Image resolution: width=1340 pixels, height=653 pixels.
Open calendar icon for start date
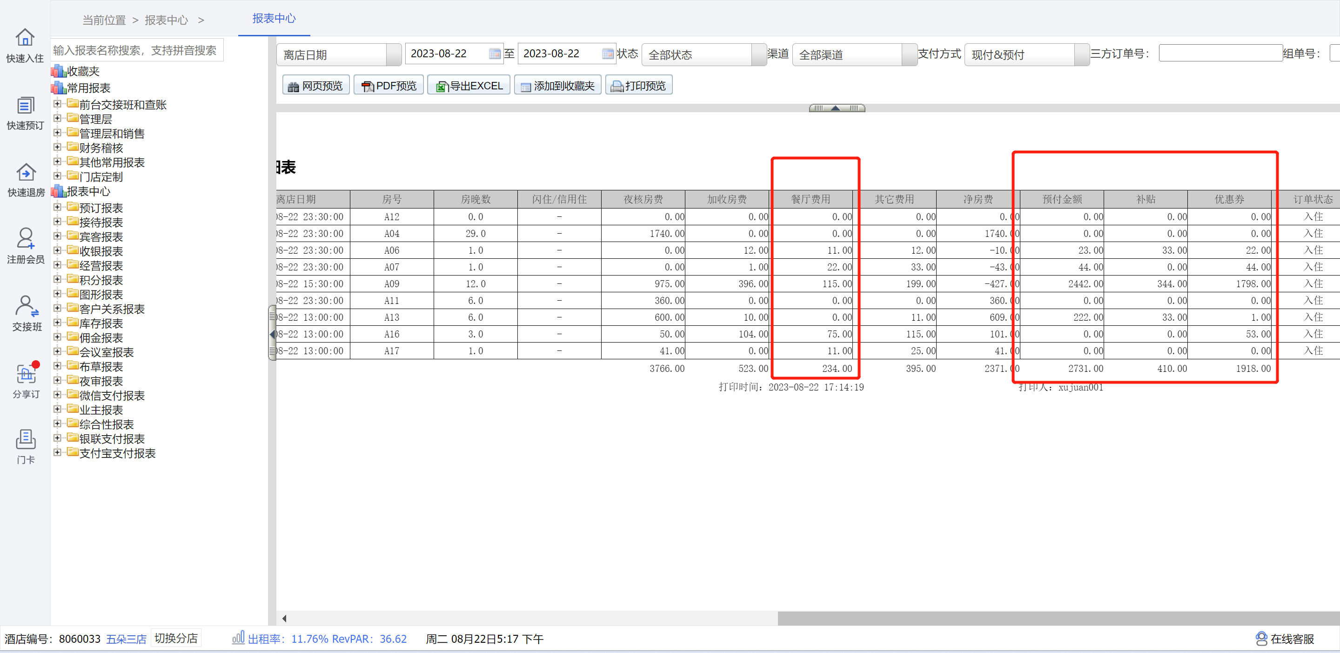(494, 54)
